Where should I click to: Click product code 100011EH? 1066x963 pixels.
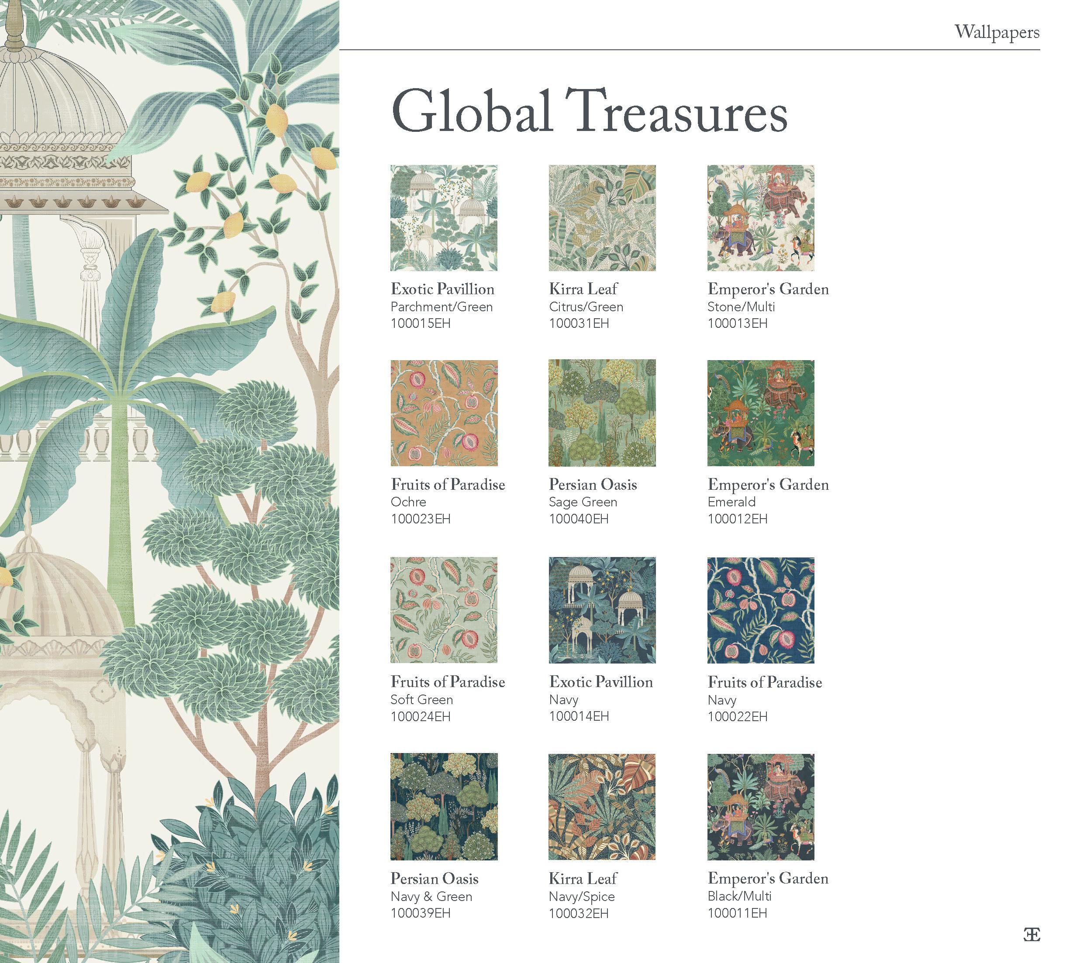point(737,913)
